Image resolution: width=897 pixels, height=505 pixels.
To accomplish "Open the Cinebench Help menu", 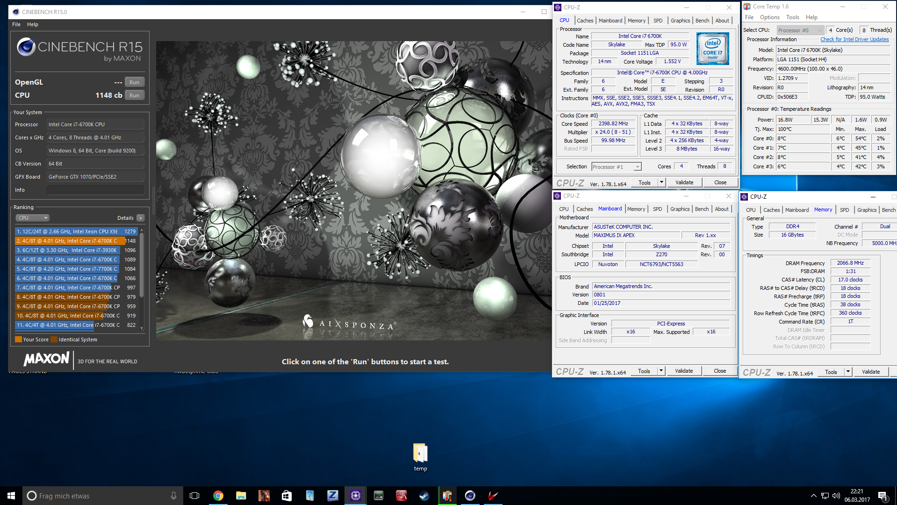I will 33,24.
